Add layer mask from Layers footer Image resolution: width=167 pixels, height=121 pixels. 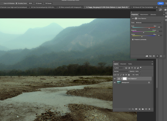[x=136, y=109]
